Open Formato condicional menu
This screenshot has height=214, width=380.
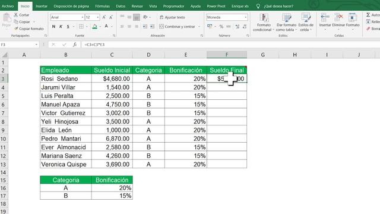264,23
